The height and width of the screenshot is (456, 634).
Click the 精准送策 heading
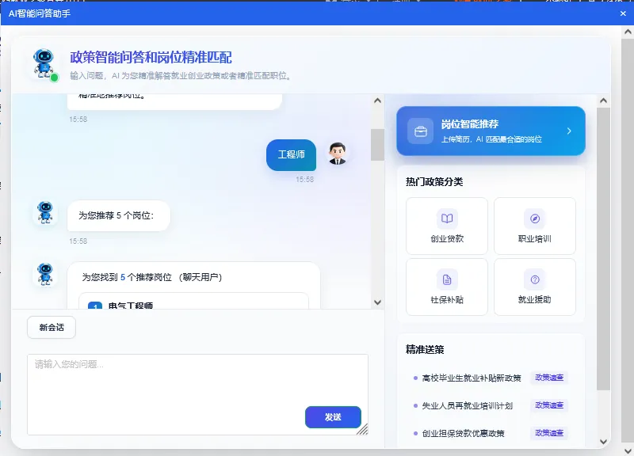(x=425, y=350)
